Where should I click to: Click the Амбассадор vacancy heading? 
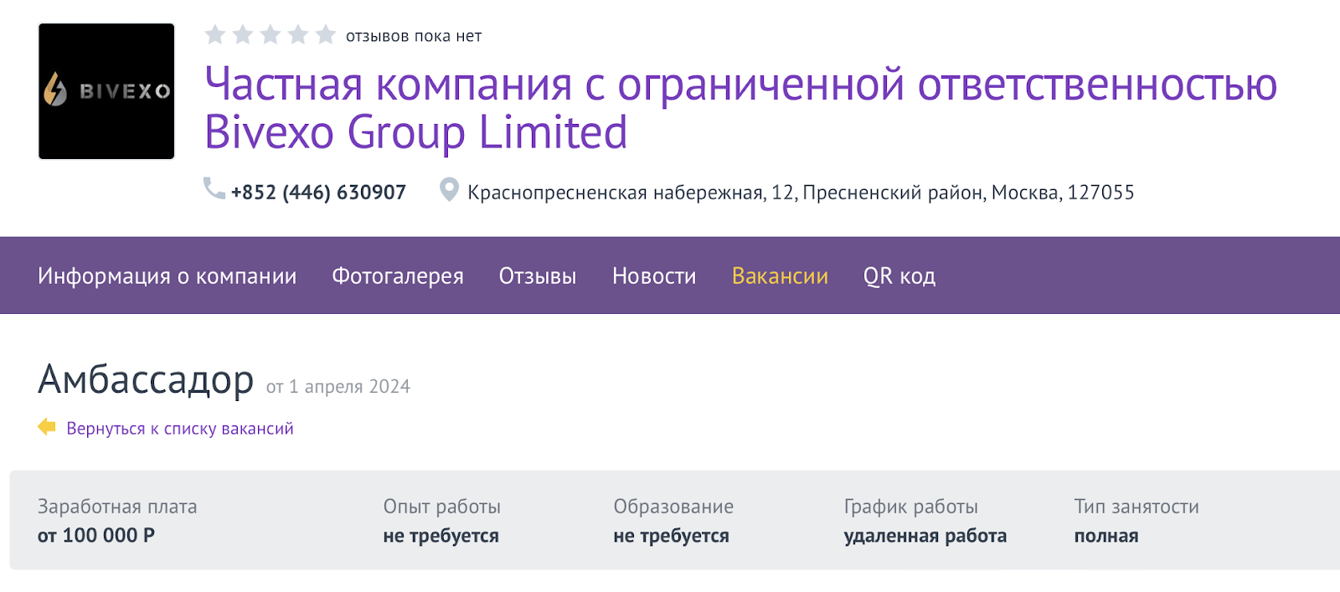[x=146, y=380]
